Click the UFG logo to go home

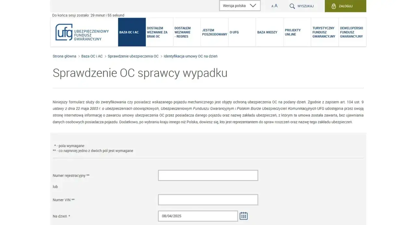(64, 32)
